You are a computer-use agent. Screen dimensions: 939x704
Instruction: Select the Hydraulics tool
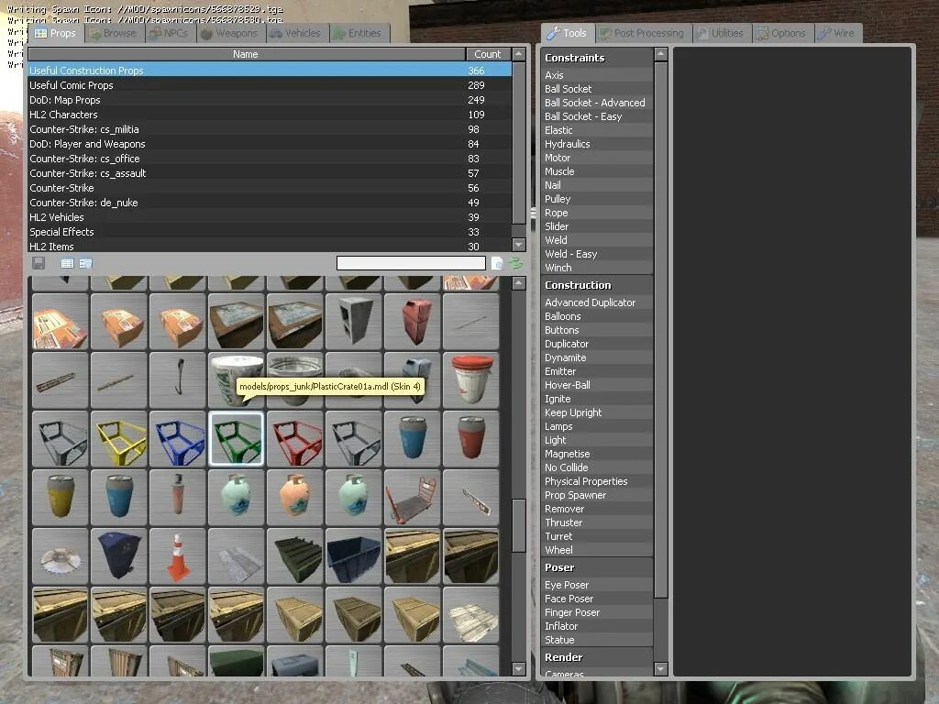(x=596, y=144)
